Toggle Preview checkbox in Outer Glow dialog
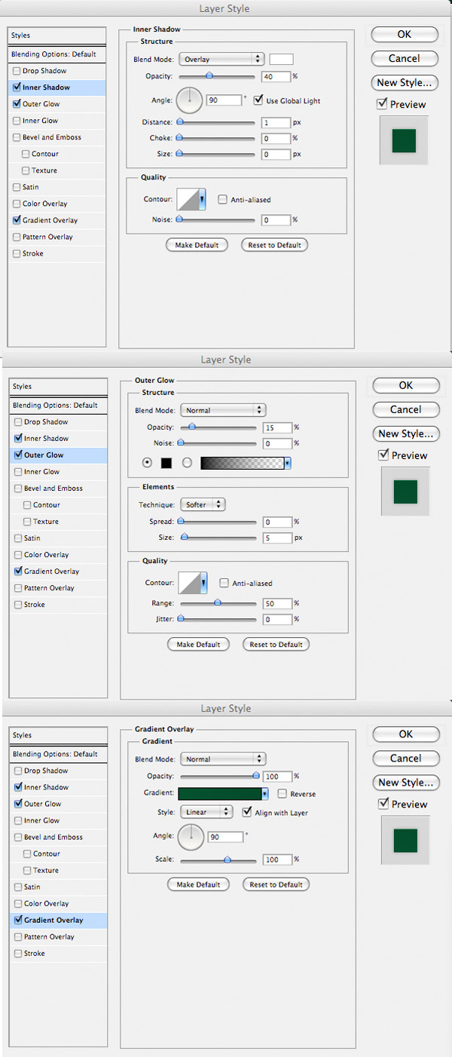The width and height of the screenshot is (452, 1057). point(384,455)
